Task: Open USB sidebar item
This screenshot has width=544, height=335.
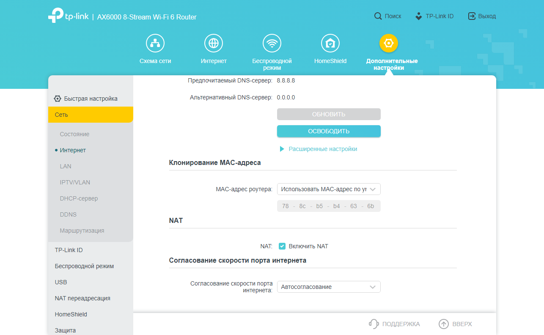Action: pos(61,282)
